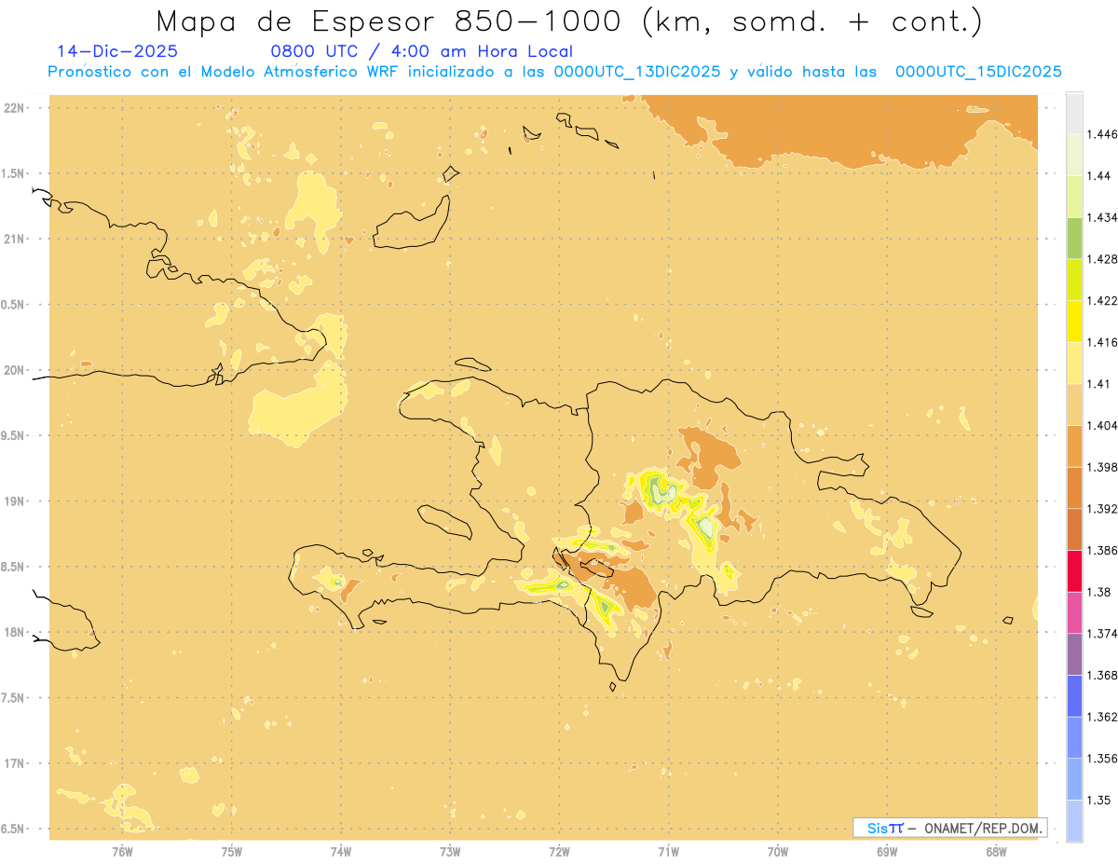This screenshot has height=864, width=1118.
Task: Click the latitude label '19N'
Action: (15, 501)
